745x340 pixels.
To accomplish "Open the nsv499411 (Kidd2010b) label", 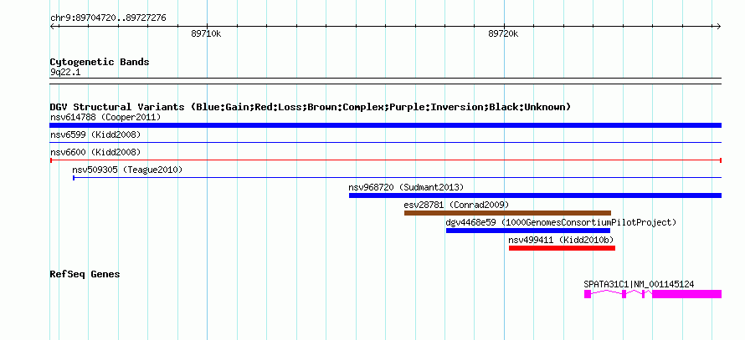I will tap(561, 240).
